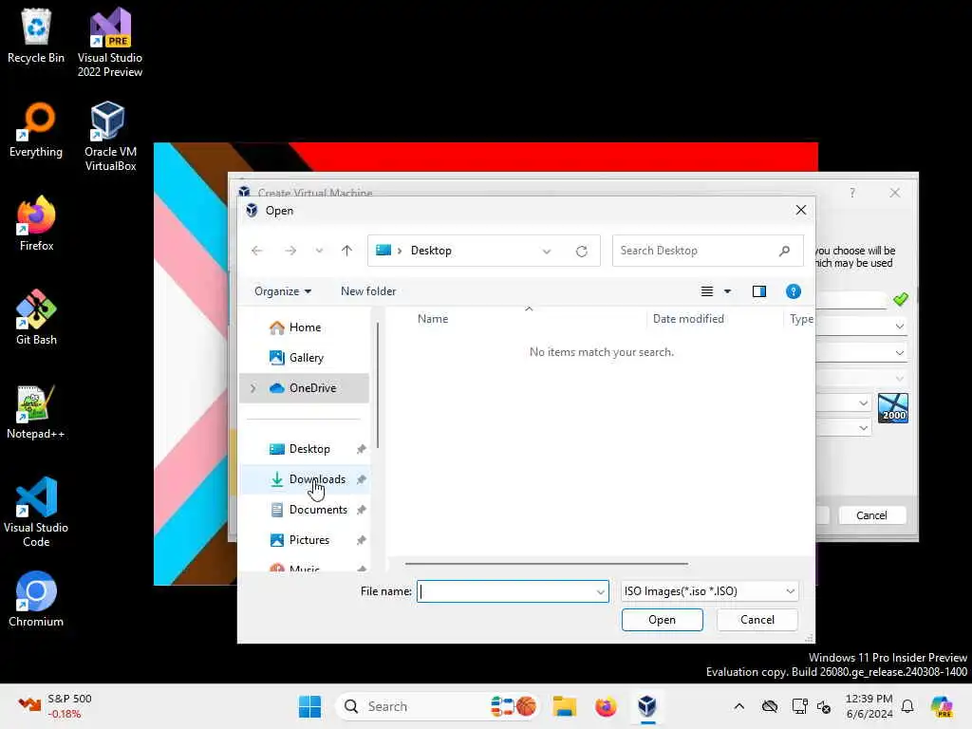Click Desktop in the address breadcrumb
The height and width of the screenshot is (729, 972).
(x=431, y=251)
